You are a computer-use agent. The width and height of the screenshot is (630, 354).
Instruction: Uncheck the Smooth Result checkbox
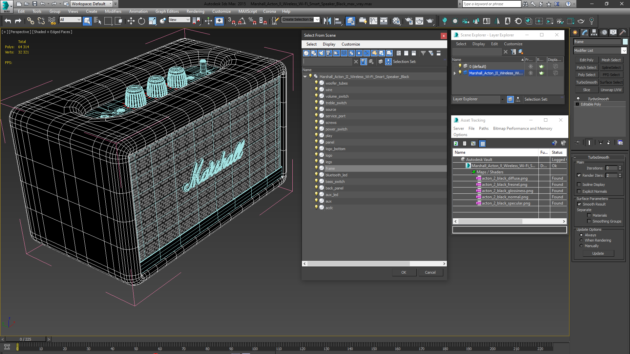click(x=579, y=204)
